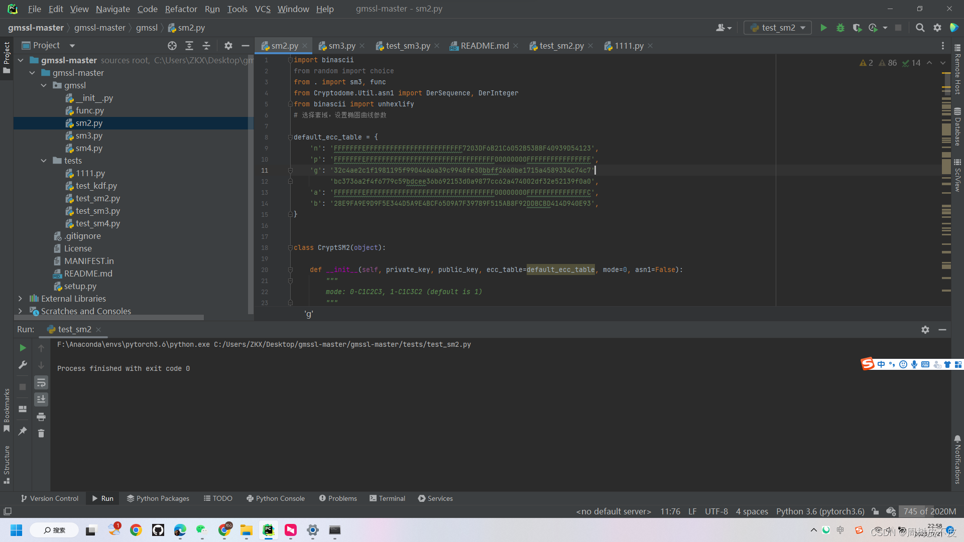The image size is (964, 542).
Task: Open the Python Console tool window
Action: point(276,498)
